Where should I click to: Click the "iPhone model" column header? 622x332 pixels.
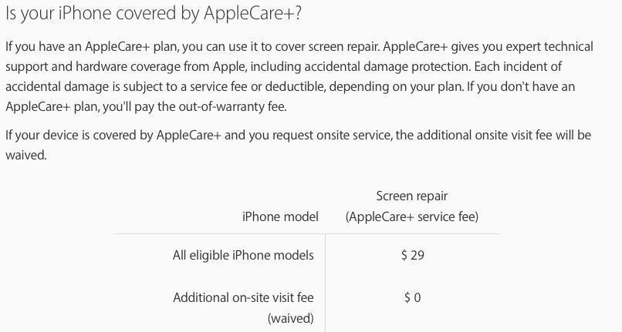tap(280, 216)
